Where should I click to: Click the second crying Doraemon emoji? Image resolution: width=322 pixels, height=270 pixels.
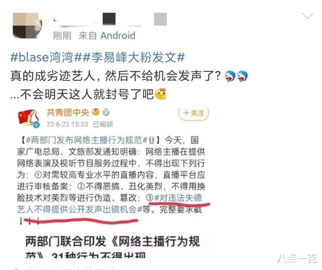point(243,76)
